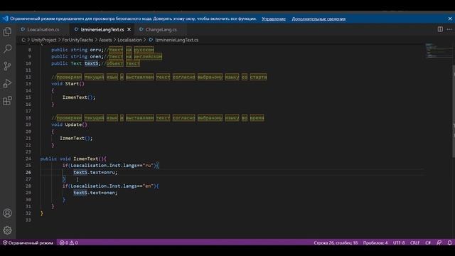Open the Дополнительные сведения link
Screen dimensions: 455x256
coord(318,18)
